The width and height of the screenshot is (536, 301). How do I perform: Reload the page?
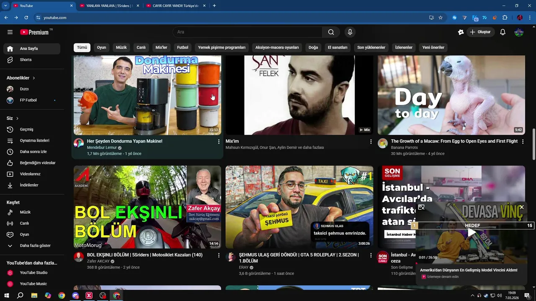coord(26,18)
